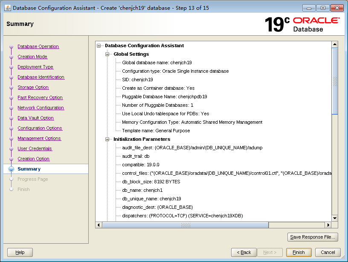Click the left arrow on the horizontal scrollbar

(99, 225)
